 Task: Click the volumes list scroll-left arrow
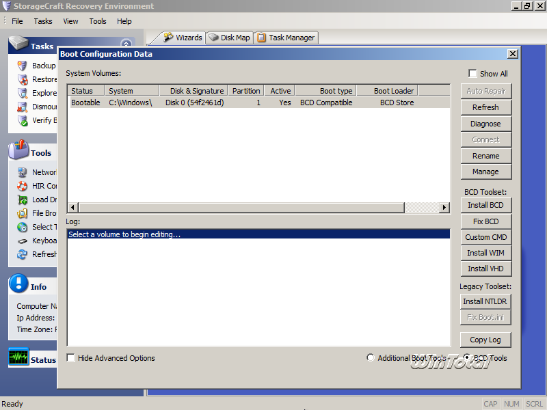click(72, 208)
